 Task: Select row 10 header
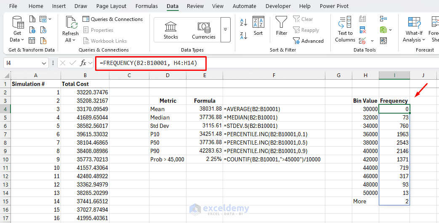5,159
